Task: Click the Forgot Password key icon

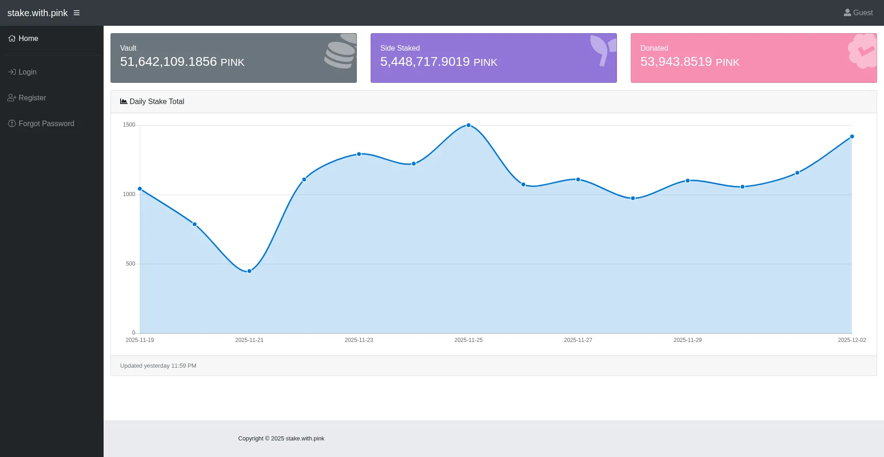Action: 12,124
